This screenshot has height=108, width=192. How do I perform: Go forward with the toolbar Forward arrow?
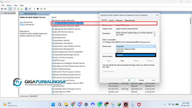pos(5,9)
